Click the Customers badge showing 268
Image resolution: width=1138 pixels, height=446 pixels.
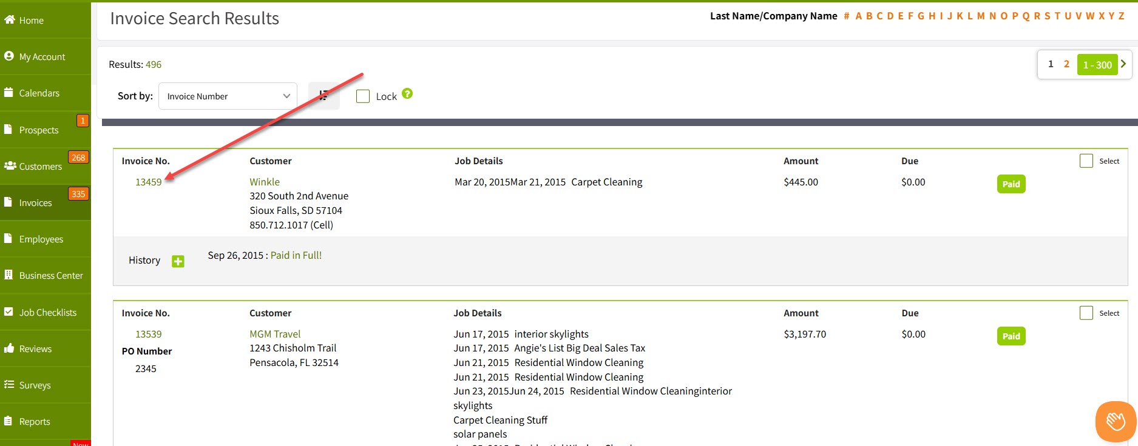pyautogui.click(x=78, y=158)
